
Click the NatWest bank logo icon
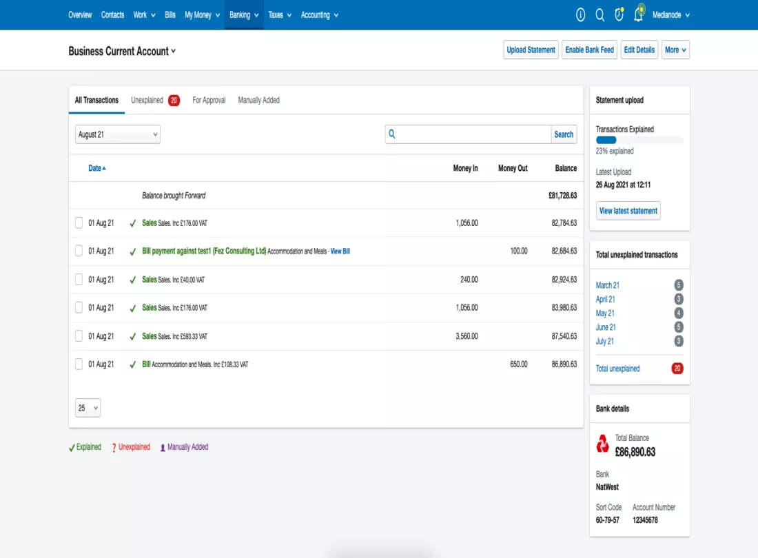click(602, 444)
